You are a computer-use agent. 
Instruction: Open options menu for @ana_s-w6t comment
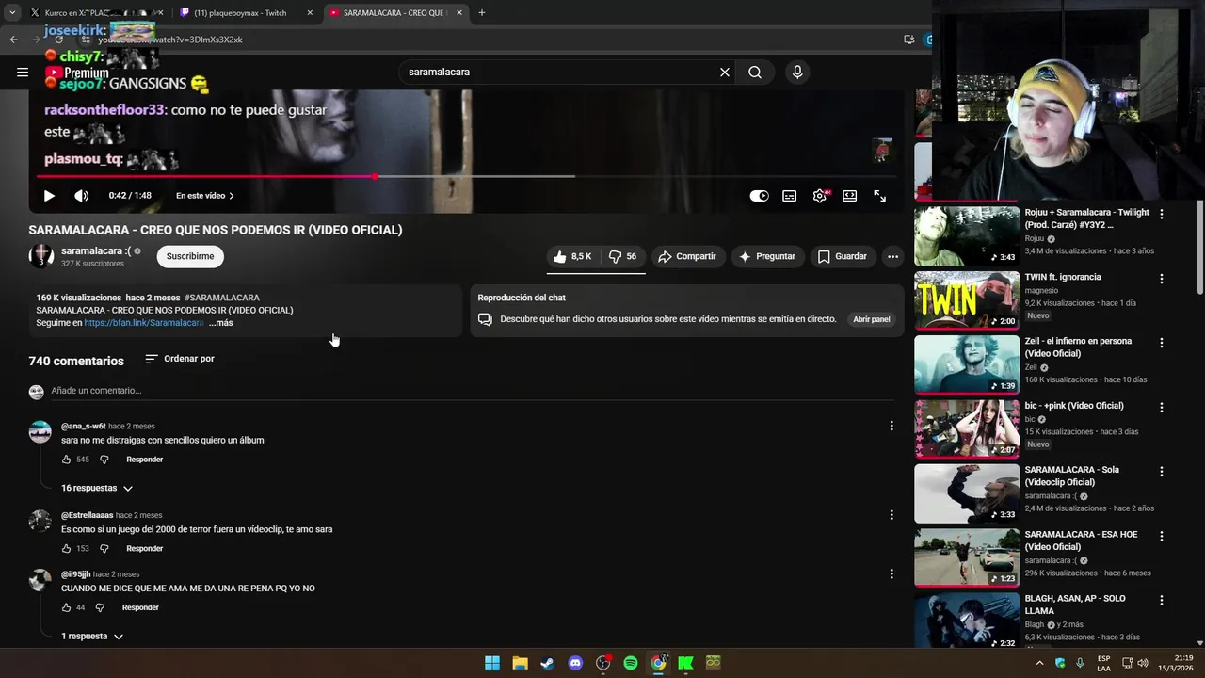click(892, 427)
